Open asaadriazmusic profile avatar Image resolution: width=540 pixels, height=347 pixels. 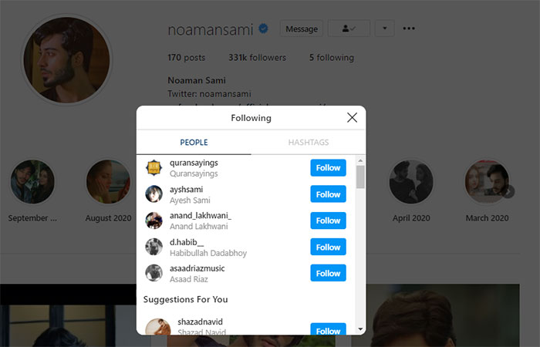[154, 273]
